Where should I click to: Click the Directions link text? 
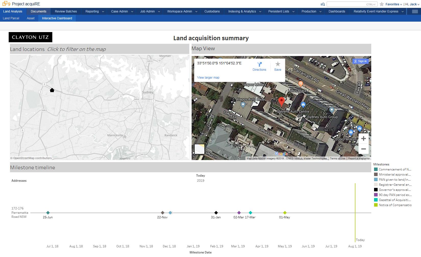259,70
